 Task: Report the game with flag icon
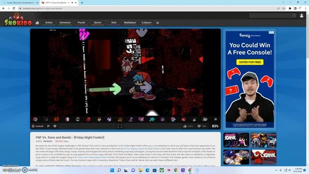48,126
